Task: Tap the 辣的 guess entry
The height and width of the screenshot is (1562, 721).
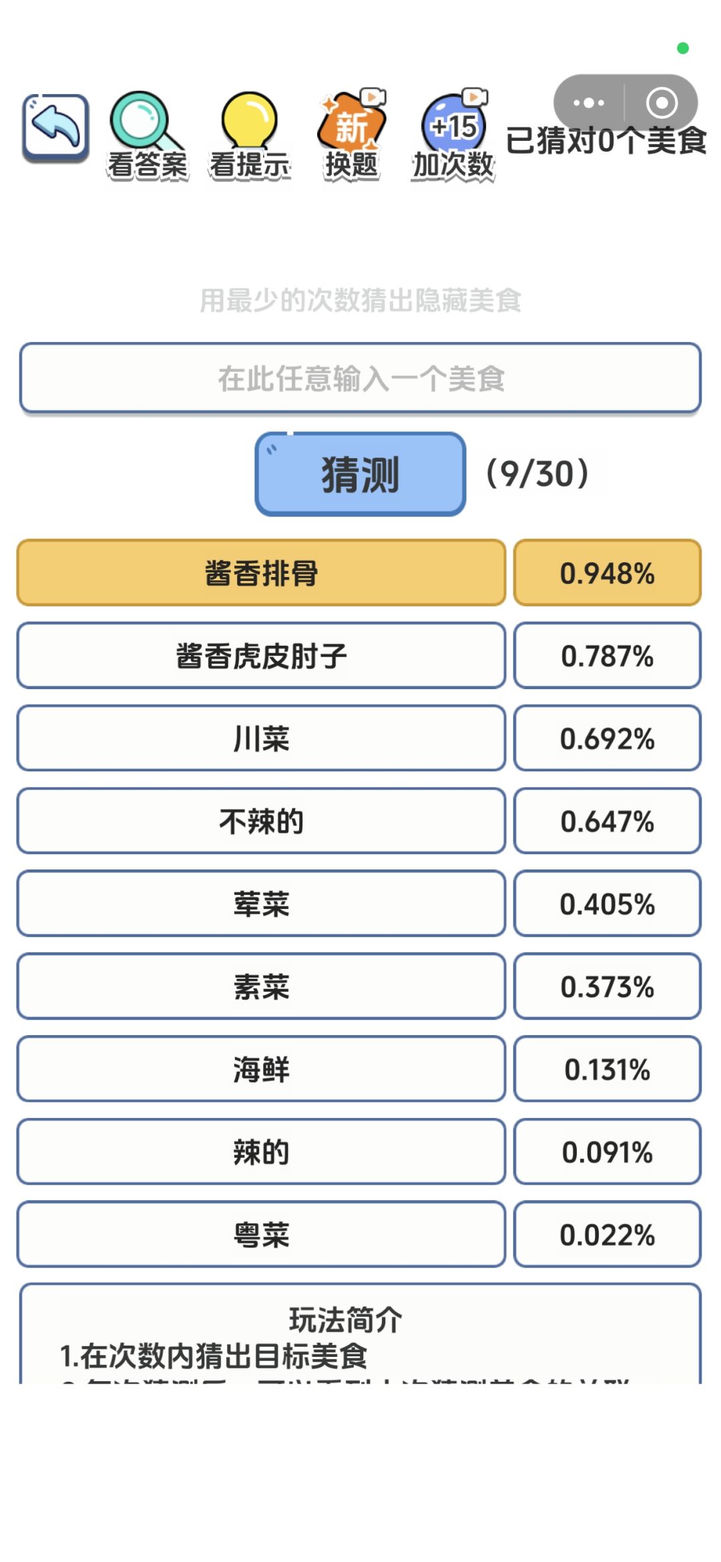Action: 261,1152
